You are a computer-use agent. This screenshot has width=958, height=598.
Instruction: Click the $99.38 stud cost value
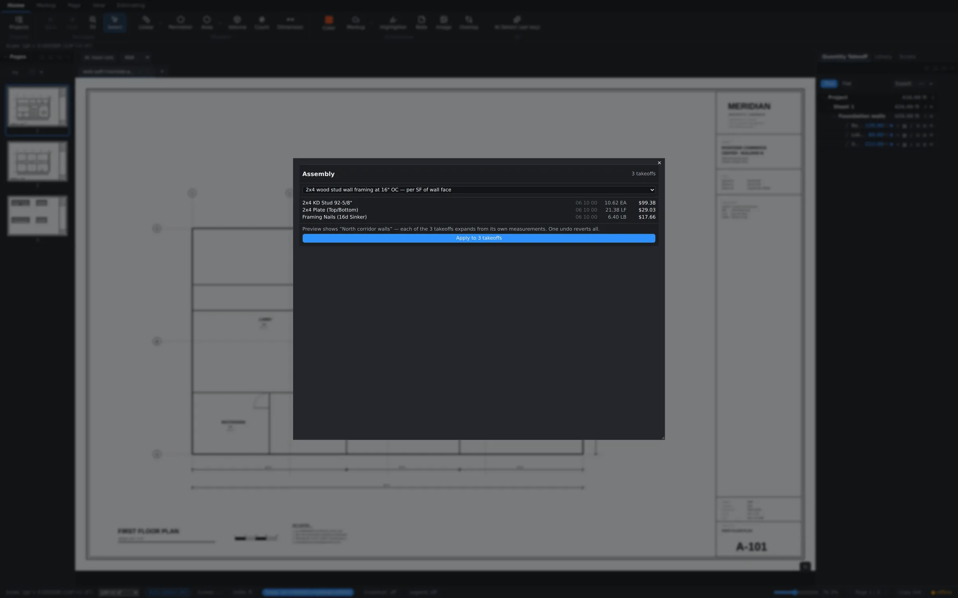tap(647, 203)
